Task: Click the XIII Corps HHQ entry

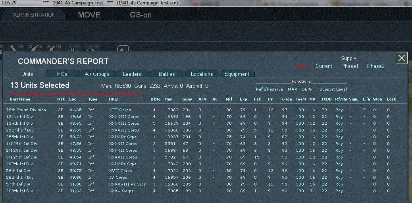Action: click(x=120, y=110)
